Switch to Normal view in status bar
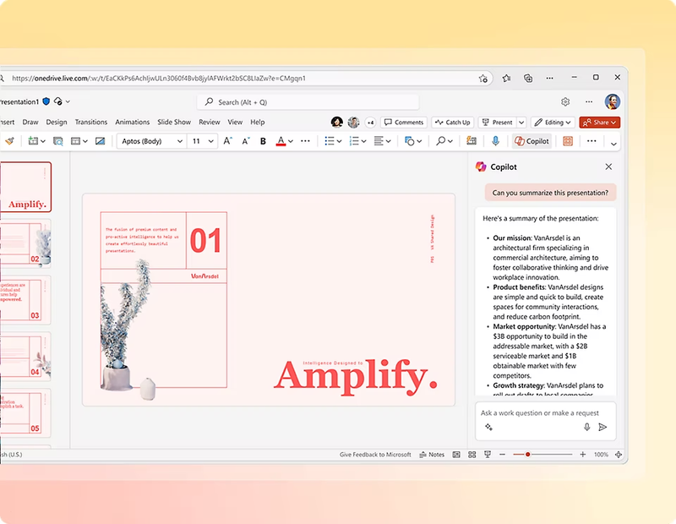 456,455
